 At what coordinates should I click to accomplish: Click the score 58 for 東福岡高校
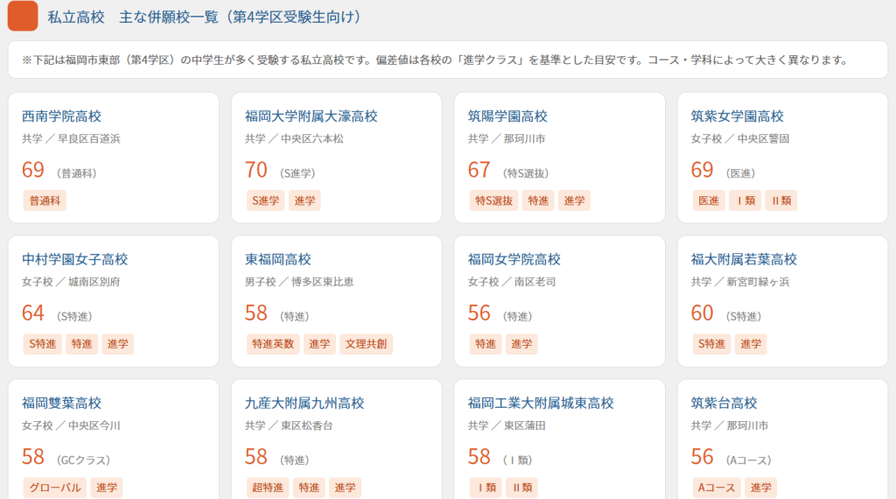click(x=256, y=313)
